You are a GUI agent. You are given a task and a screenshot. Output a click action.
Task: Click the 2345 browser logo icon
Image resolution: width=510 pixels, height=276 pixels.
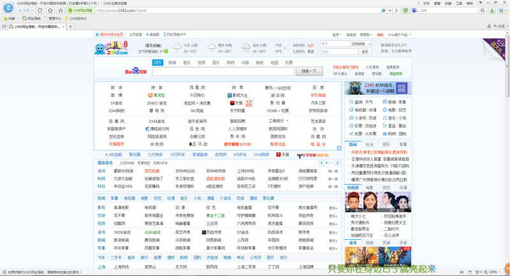pyautogui.click(x=8, y=8)
